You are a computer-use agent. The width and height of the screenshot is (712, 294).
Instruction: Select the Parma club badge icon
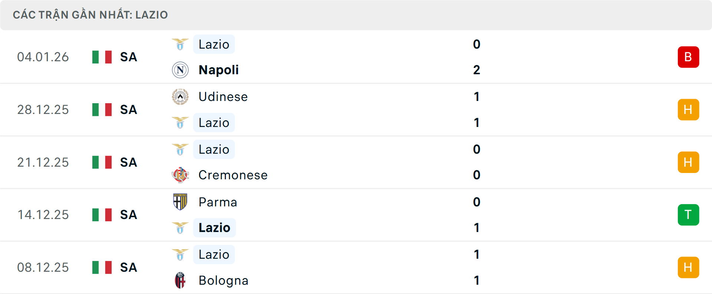[x=180, y=202]
